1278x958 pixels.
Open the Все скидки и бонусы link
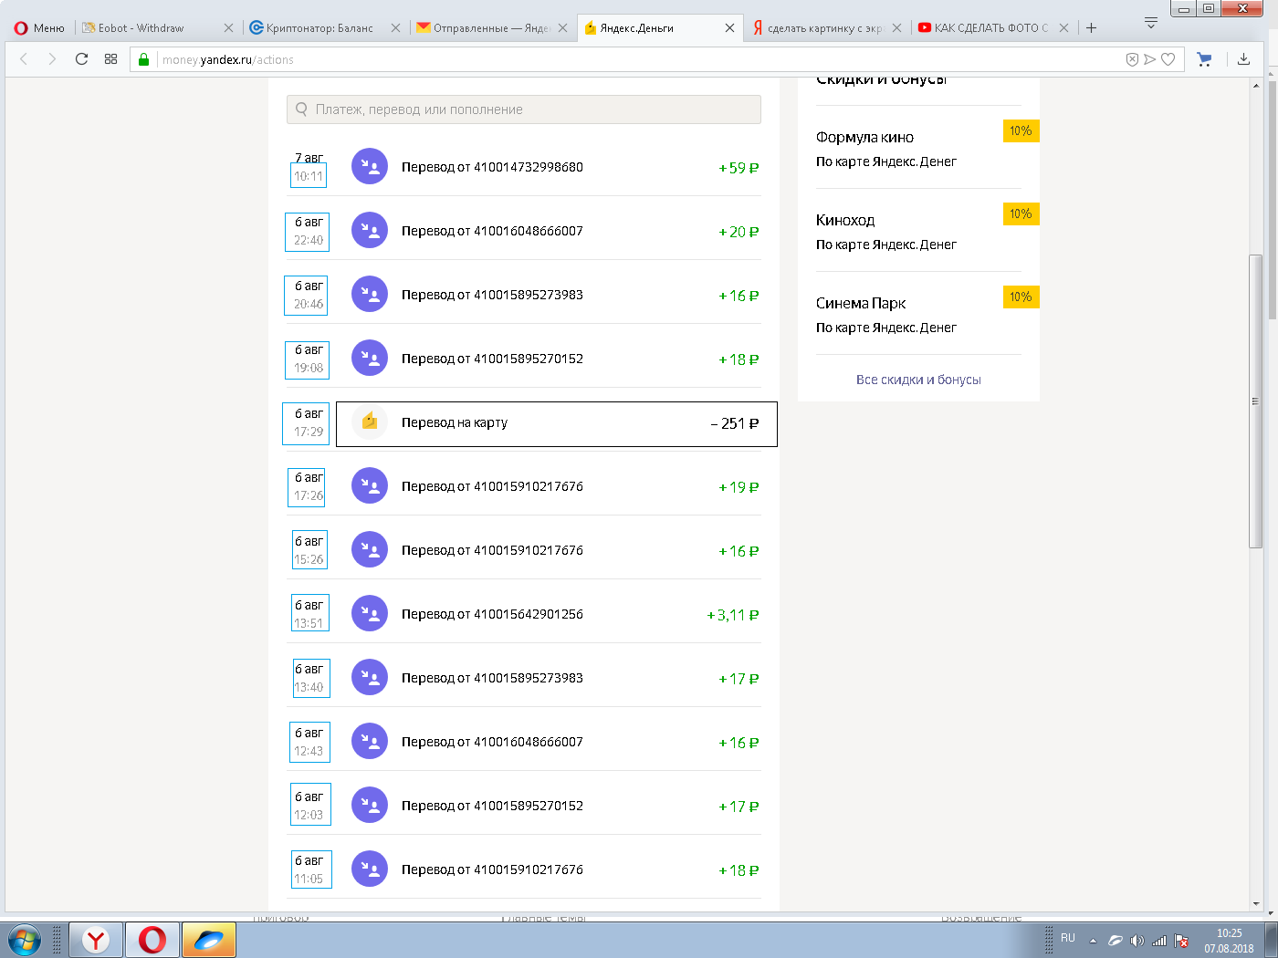918,380
